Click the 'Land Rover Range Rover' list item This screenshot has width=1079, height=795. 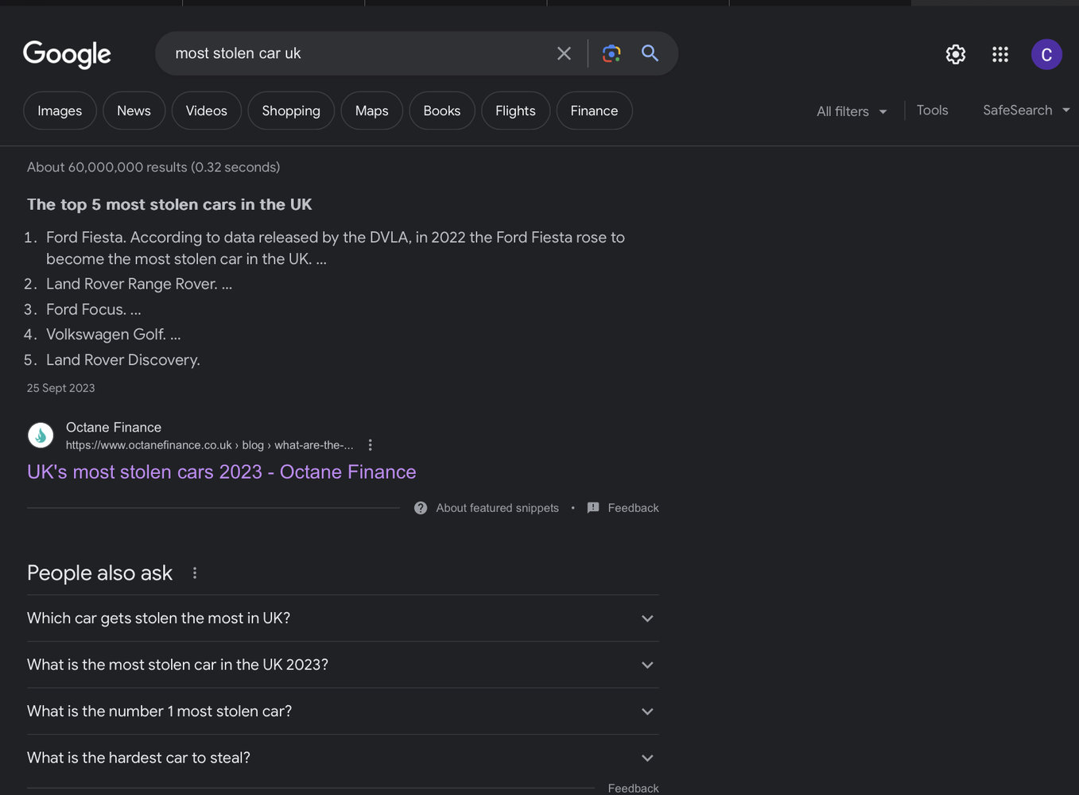pyautogui.click(x=139, y=284)
